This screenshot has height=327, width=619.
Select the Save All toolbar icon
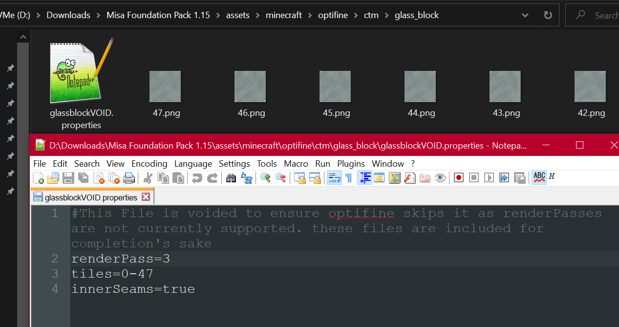(83, 177)
